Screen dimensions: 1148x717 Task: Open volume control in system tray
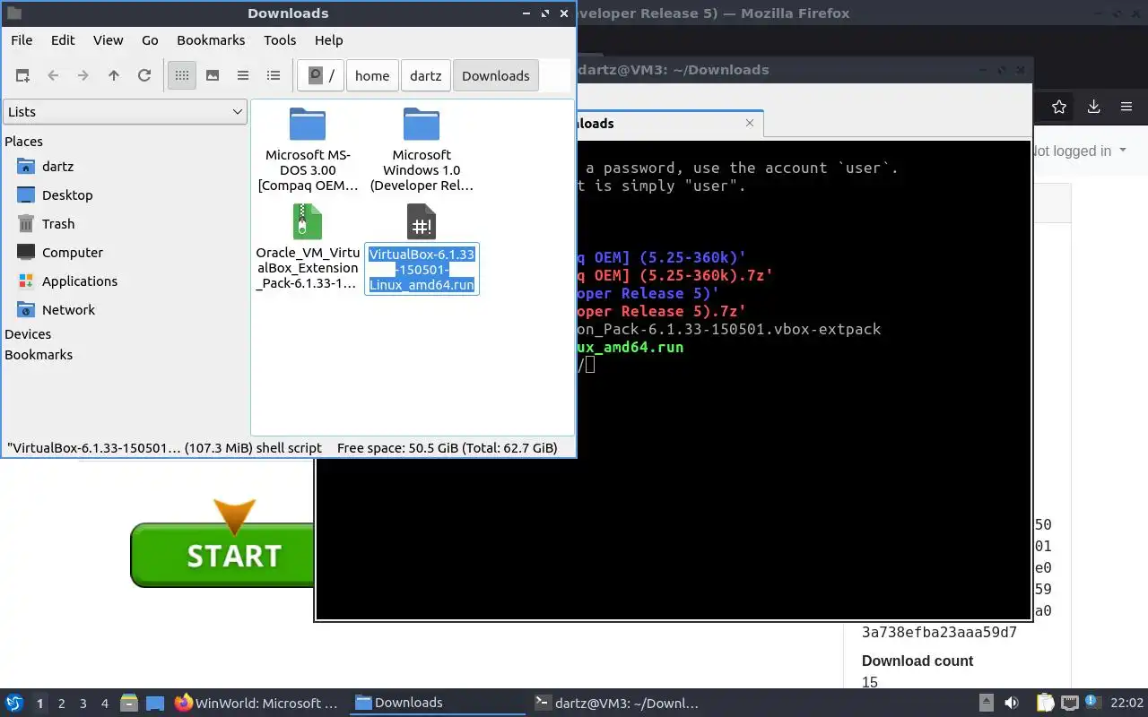(x=1012, y=704)
